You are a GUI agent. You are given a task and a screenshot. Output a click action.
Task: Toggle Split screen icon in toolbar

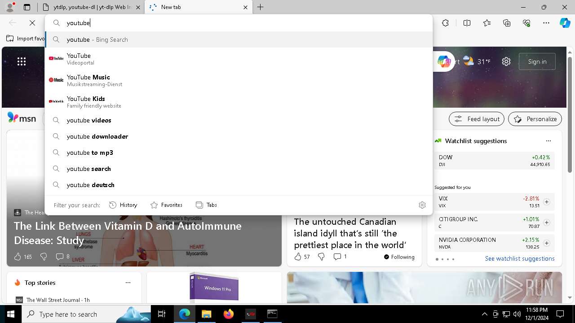[x=467, y=23]
